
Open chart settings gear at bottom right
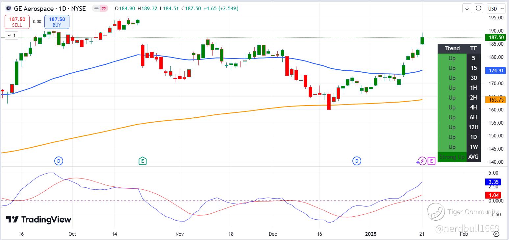[x=496, y=234]
